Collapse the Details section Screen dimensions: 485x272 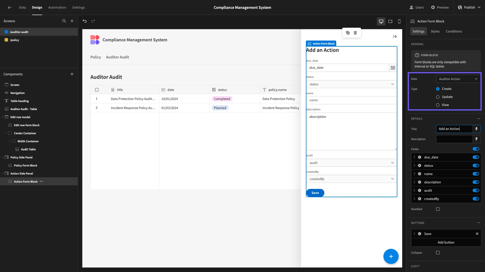point(478,119)
